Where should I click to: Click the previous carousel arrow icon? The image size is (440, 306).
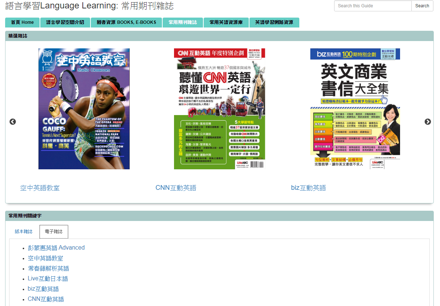tap(13, 122)
